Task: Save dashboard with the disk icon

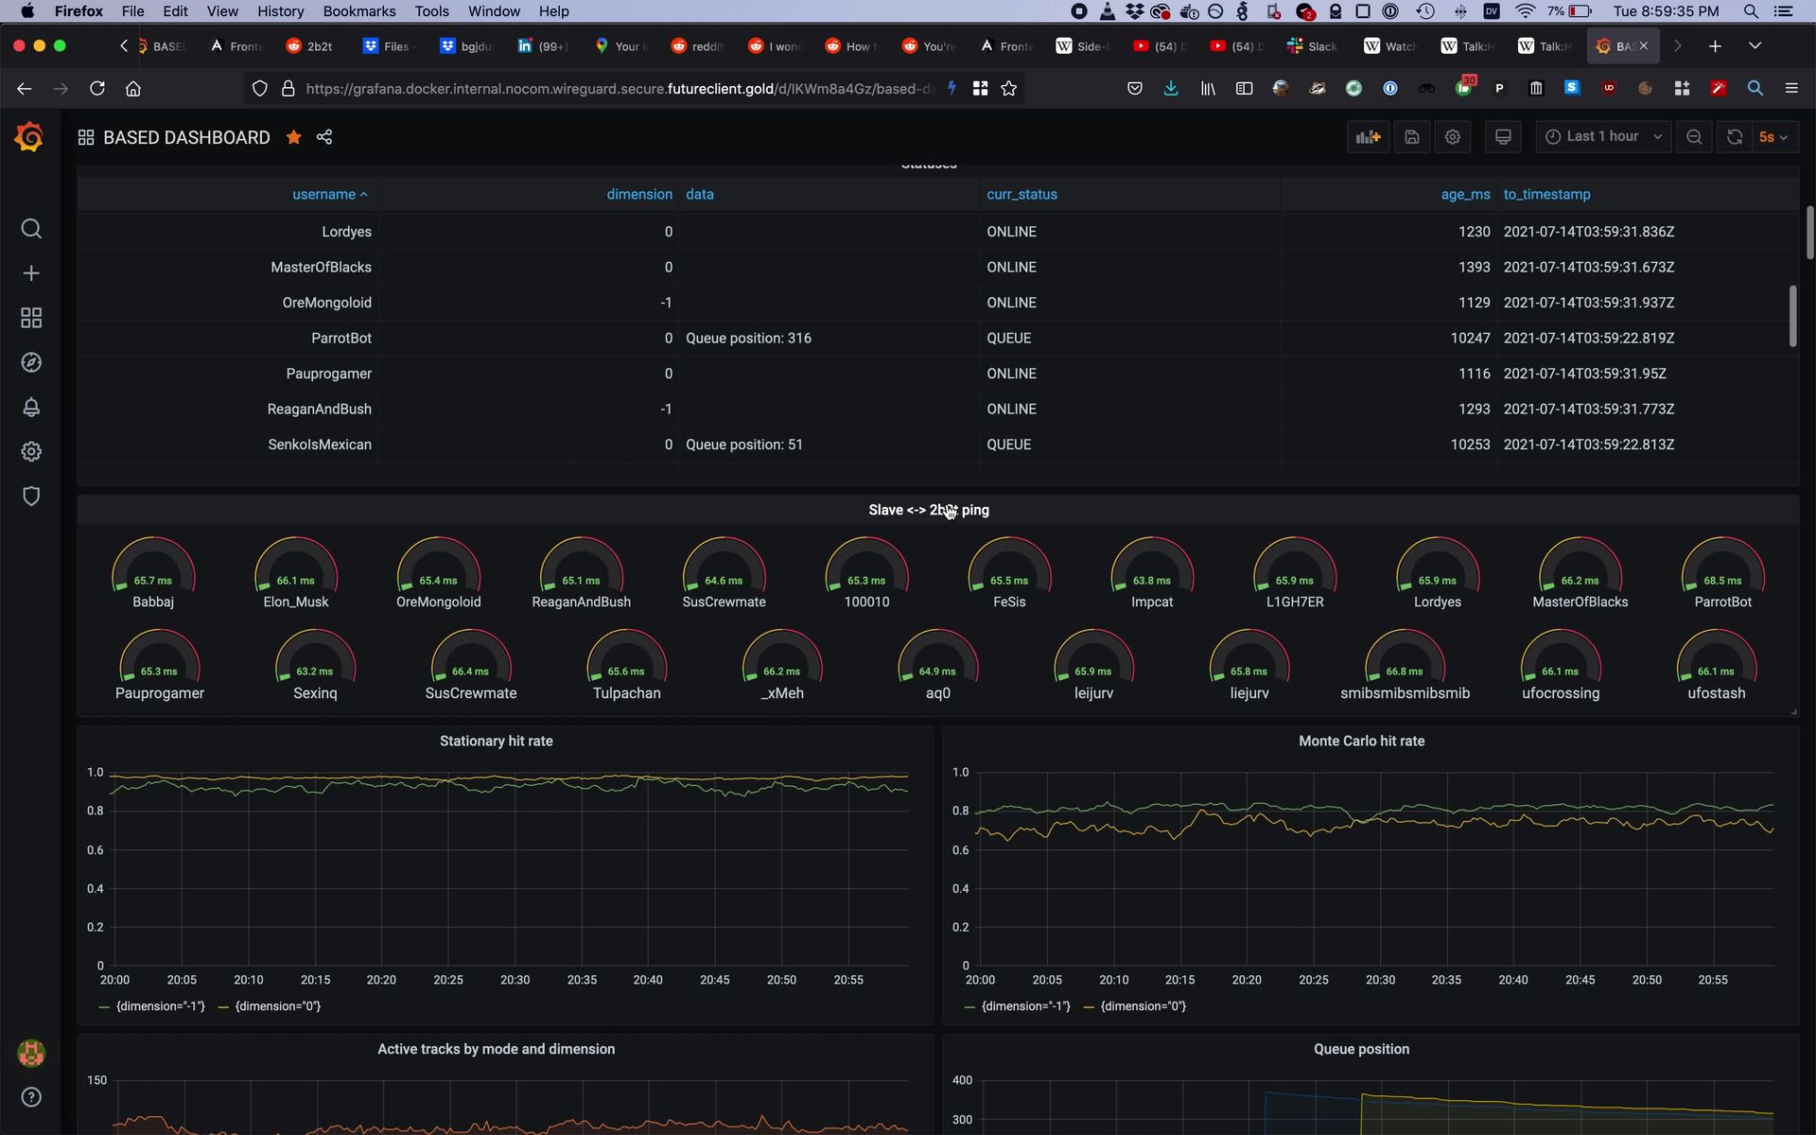Action: [1411, 137]
